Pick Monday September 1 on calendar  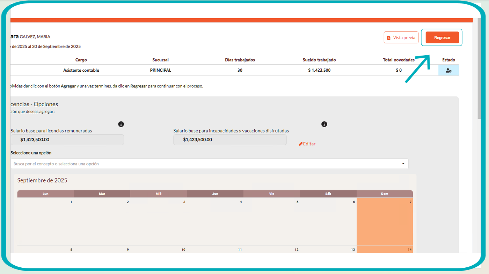pyautogui.click(x=45, y=221)
